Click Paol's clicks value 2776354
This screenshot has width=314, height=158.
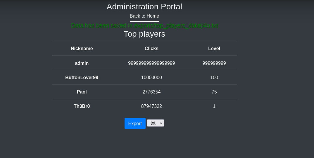(151, 92)
